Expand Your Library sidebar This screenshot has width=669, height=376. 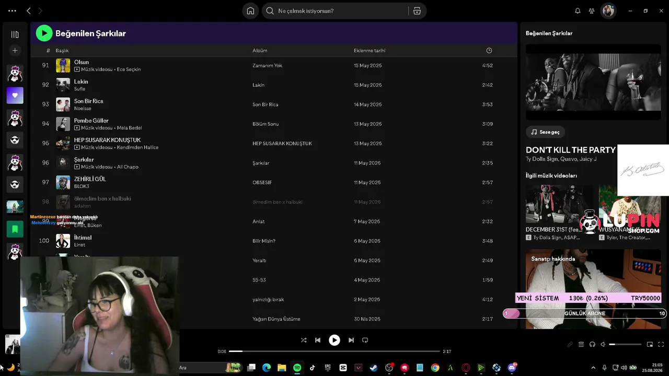[15, 34]
